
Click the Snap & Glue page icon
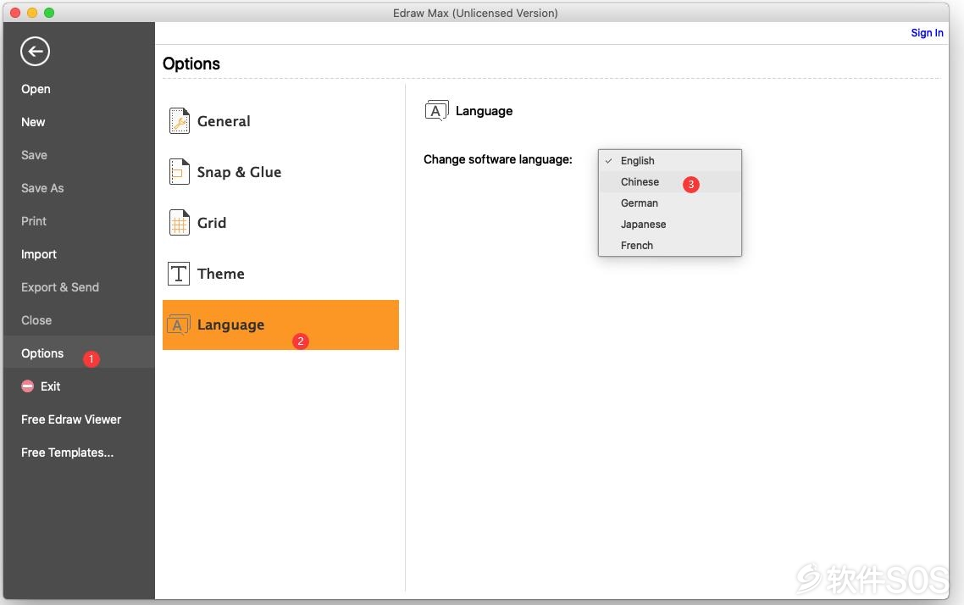tap(179, 171)
